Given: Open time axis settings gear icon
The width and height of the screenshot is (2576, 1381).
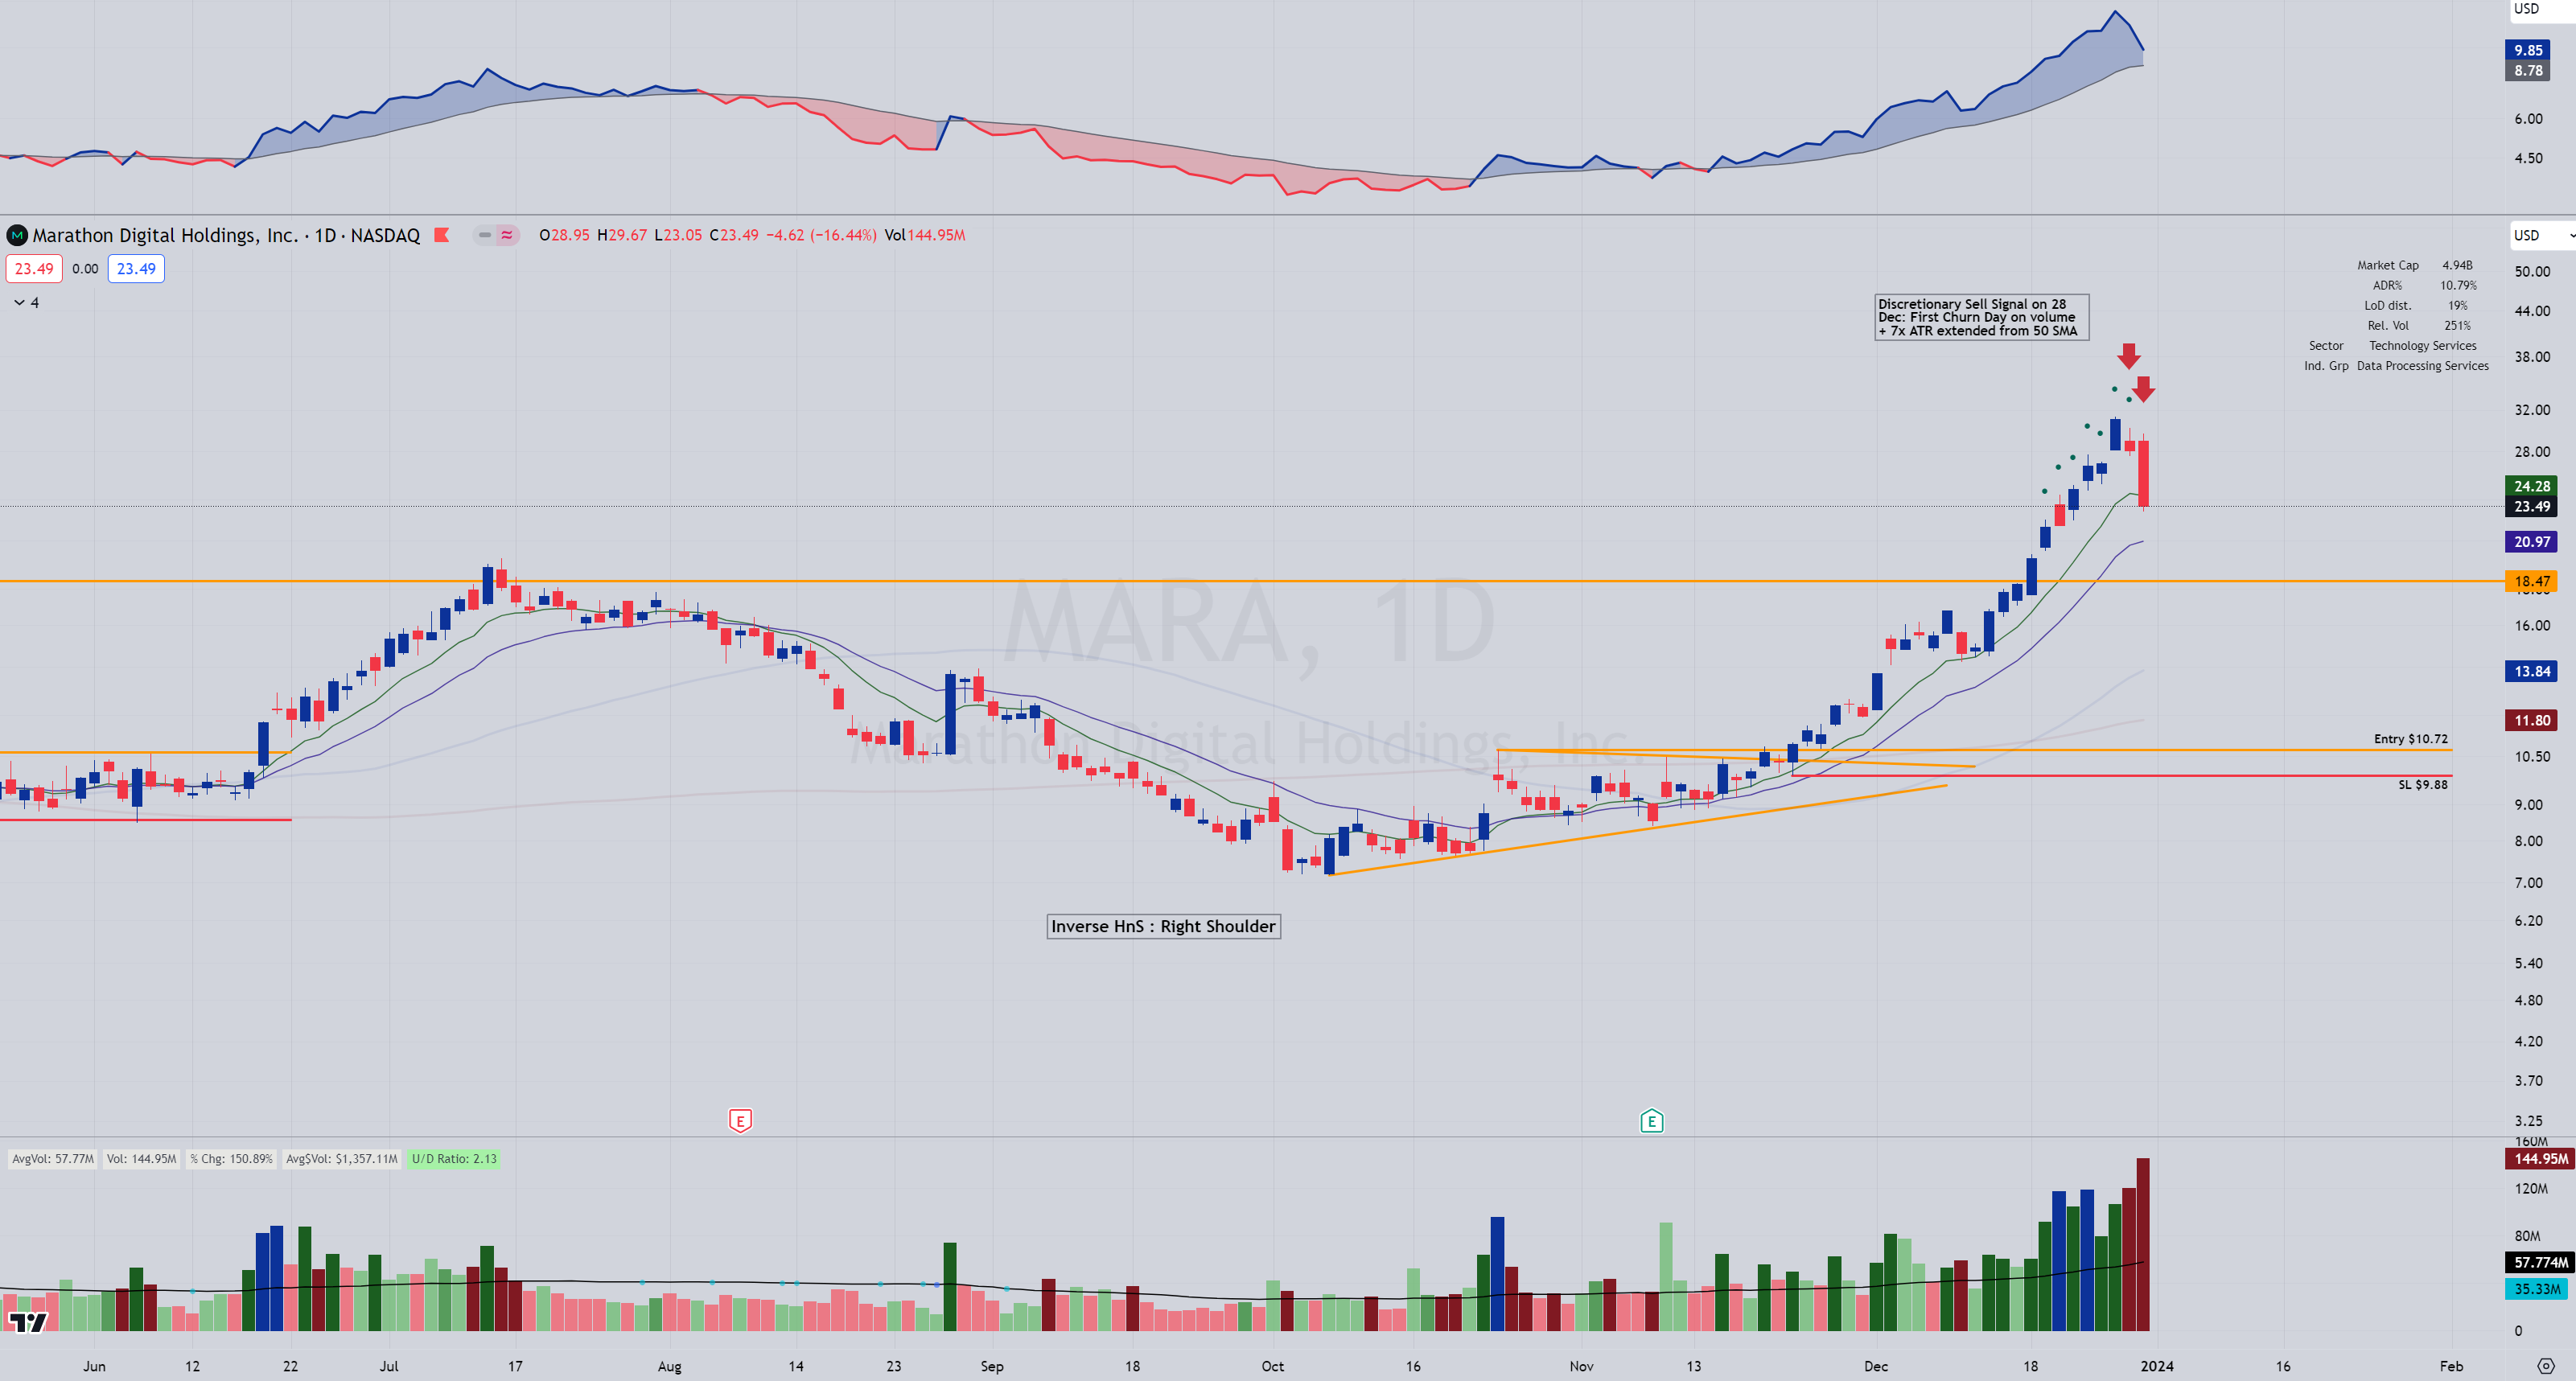Looking at the screenshot, I should click(x=2546, y=1365).
